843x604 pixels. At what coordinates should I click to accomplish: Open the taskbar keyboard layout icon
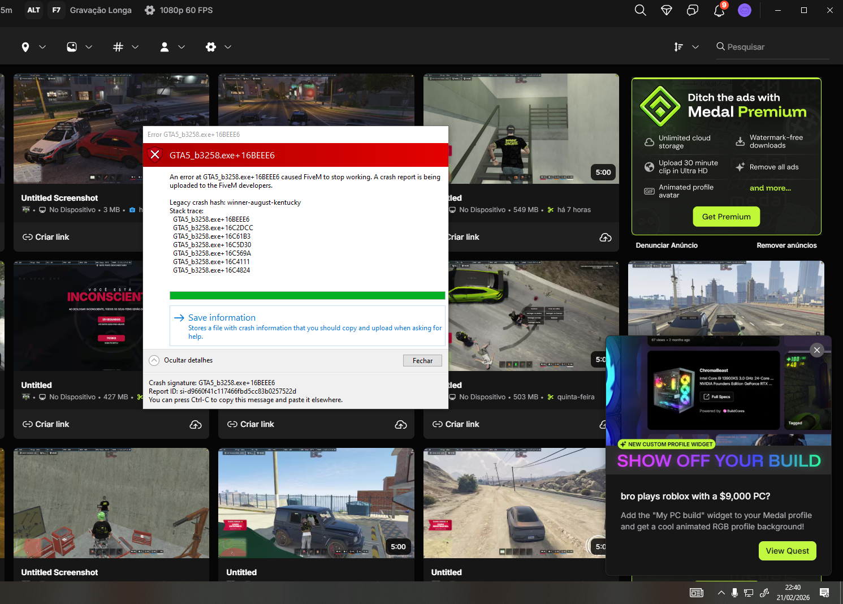(697, 593)
